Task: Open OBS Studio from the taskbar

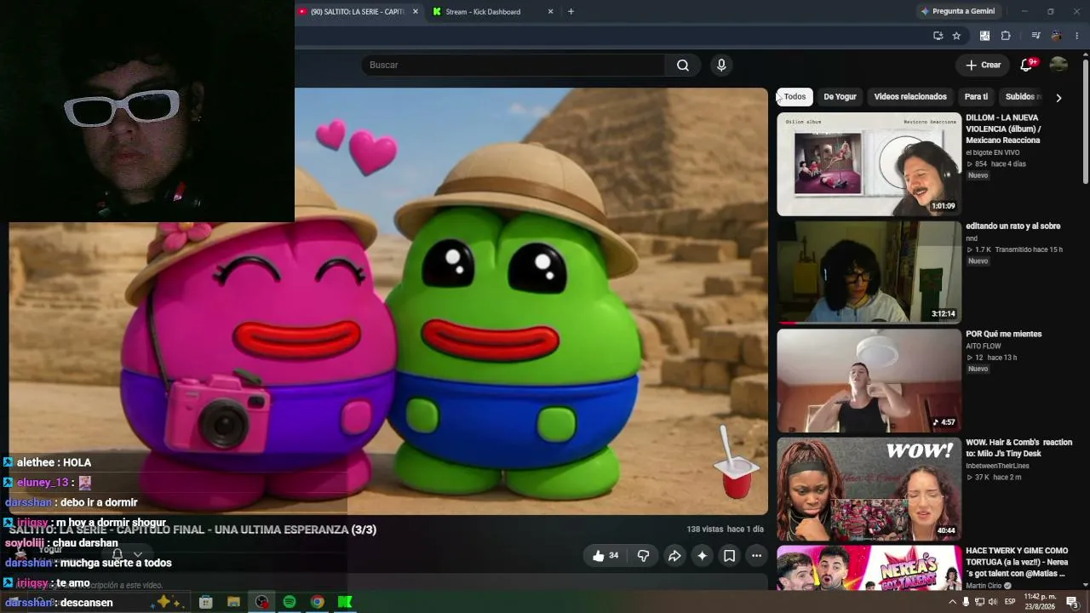Action: pyautogui.click(x=261, y=602)
